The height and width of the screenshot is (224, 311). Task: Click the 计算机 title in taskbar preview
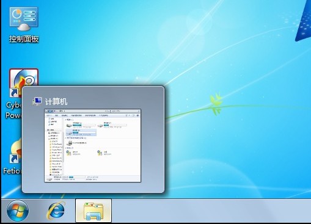click(x=56, y=101)
